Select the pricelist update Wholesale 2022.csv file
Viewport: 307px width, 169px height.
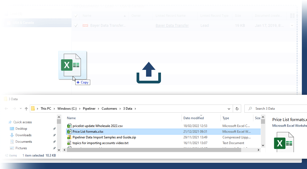coord(98,126)
